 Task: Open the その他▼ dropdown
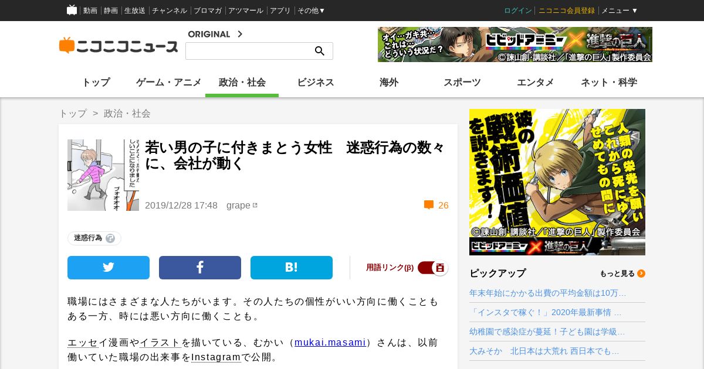click(x=311, y=11)
